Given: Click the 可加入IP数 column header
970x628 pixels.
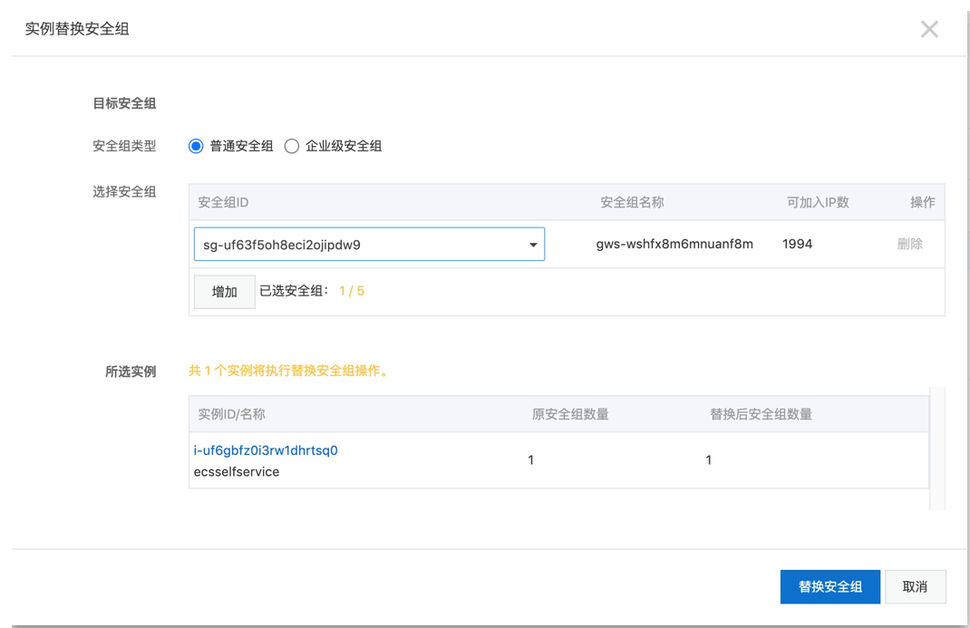Looking at the screenshot, I should click(818, 202).
